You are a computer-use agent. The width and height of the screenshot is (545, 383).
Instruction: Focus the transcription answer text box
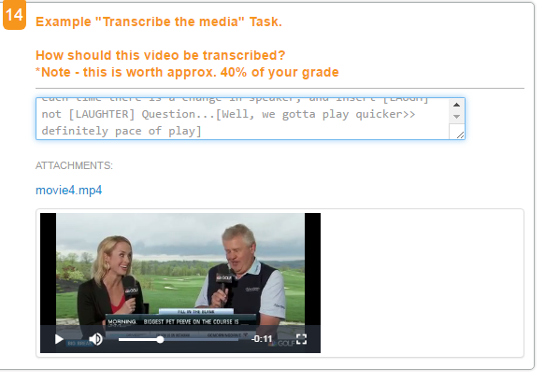(251, 119)
